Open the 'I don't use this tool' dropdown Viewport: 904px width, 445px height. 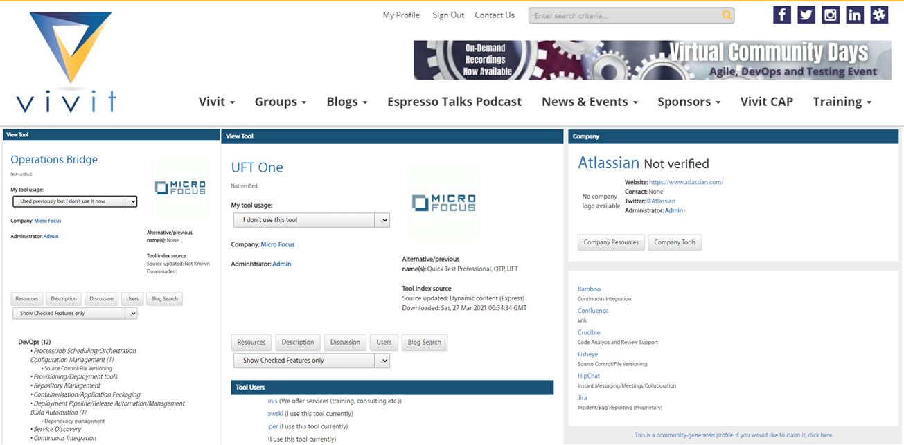312,220
